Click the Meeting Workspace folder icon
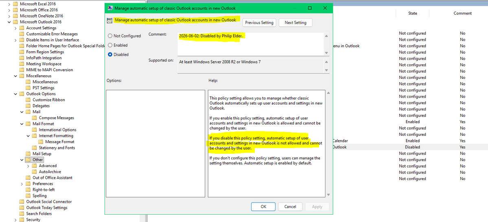This screenshot has height=222, width=488. (22, 64)
